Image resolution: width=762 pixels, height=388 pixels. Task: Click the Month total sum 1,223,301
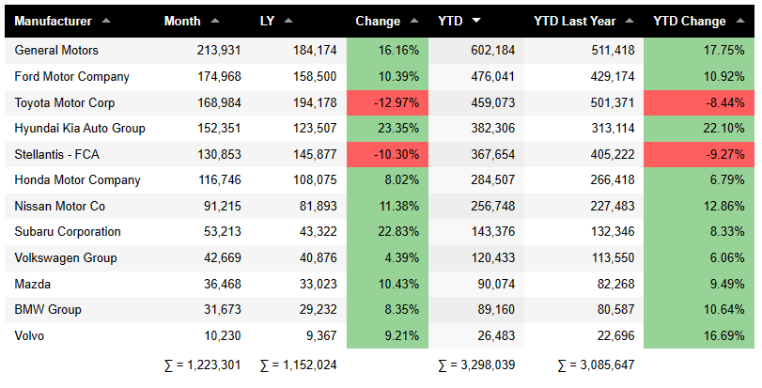click(199, 365)
